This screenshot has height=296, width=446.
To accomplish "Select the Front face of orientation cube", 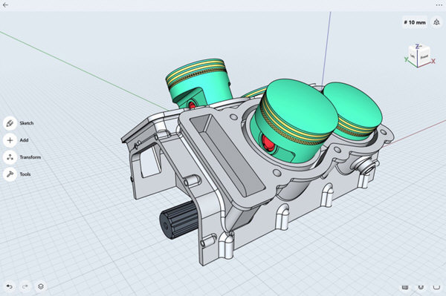I will tap(424, 57).
